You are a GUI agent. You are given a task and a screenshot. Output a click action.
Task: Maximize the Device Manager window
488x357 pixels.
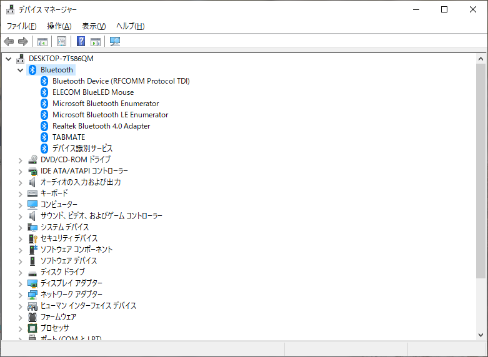[x=444, y=9]
